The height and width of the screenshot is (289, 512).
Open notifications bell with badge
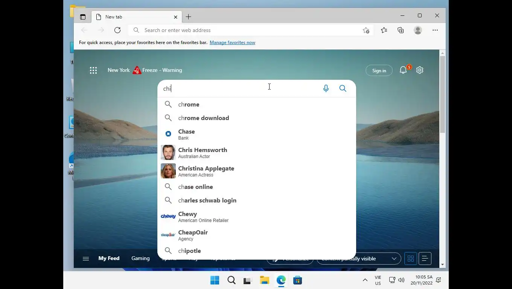click(404, 70)
